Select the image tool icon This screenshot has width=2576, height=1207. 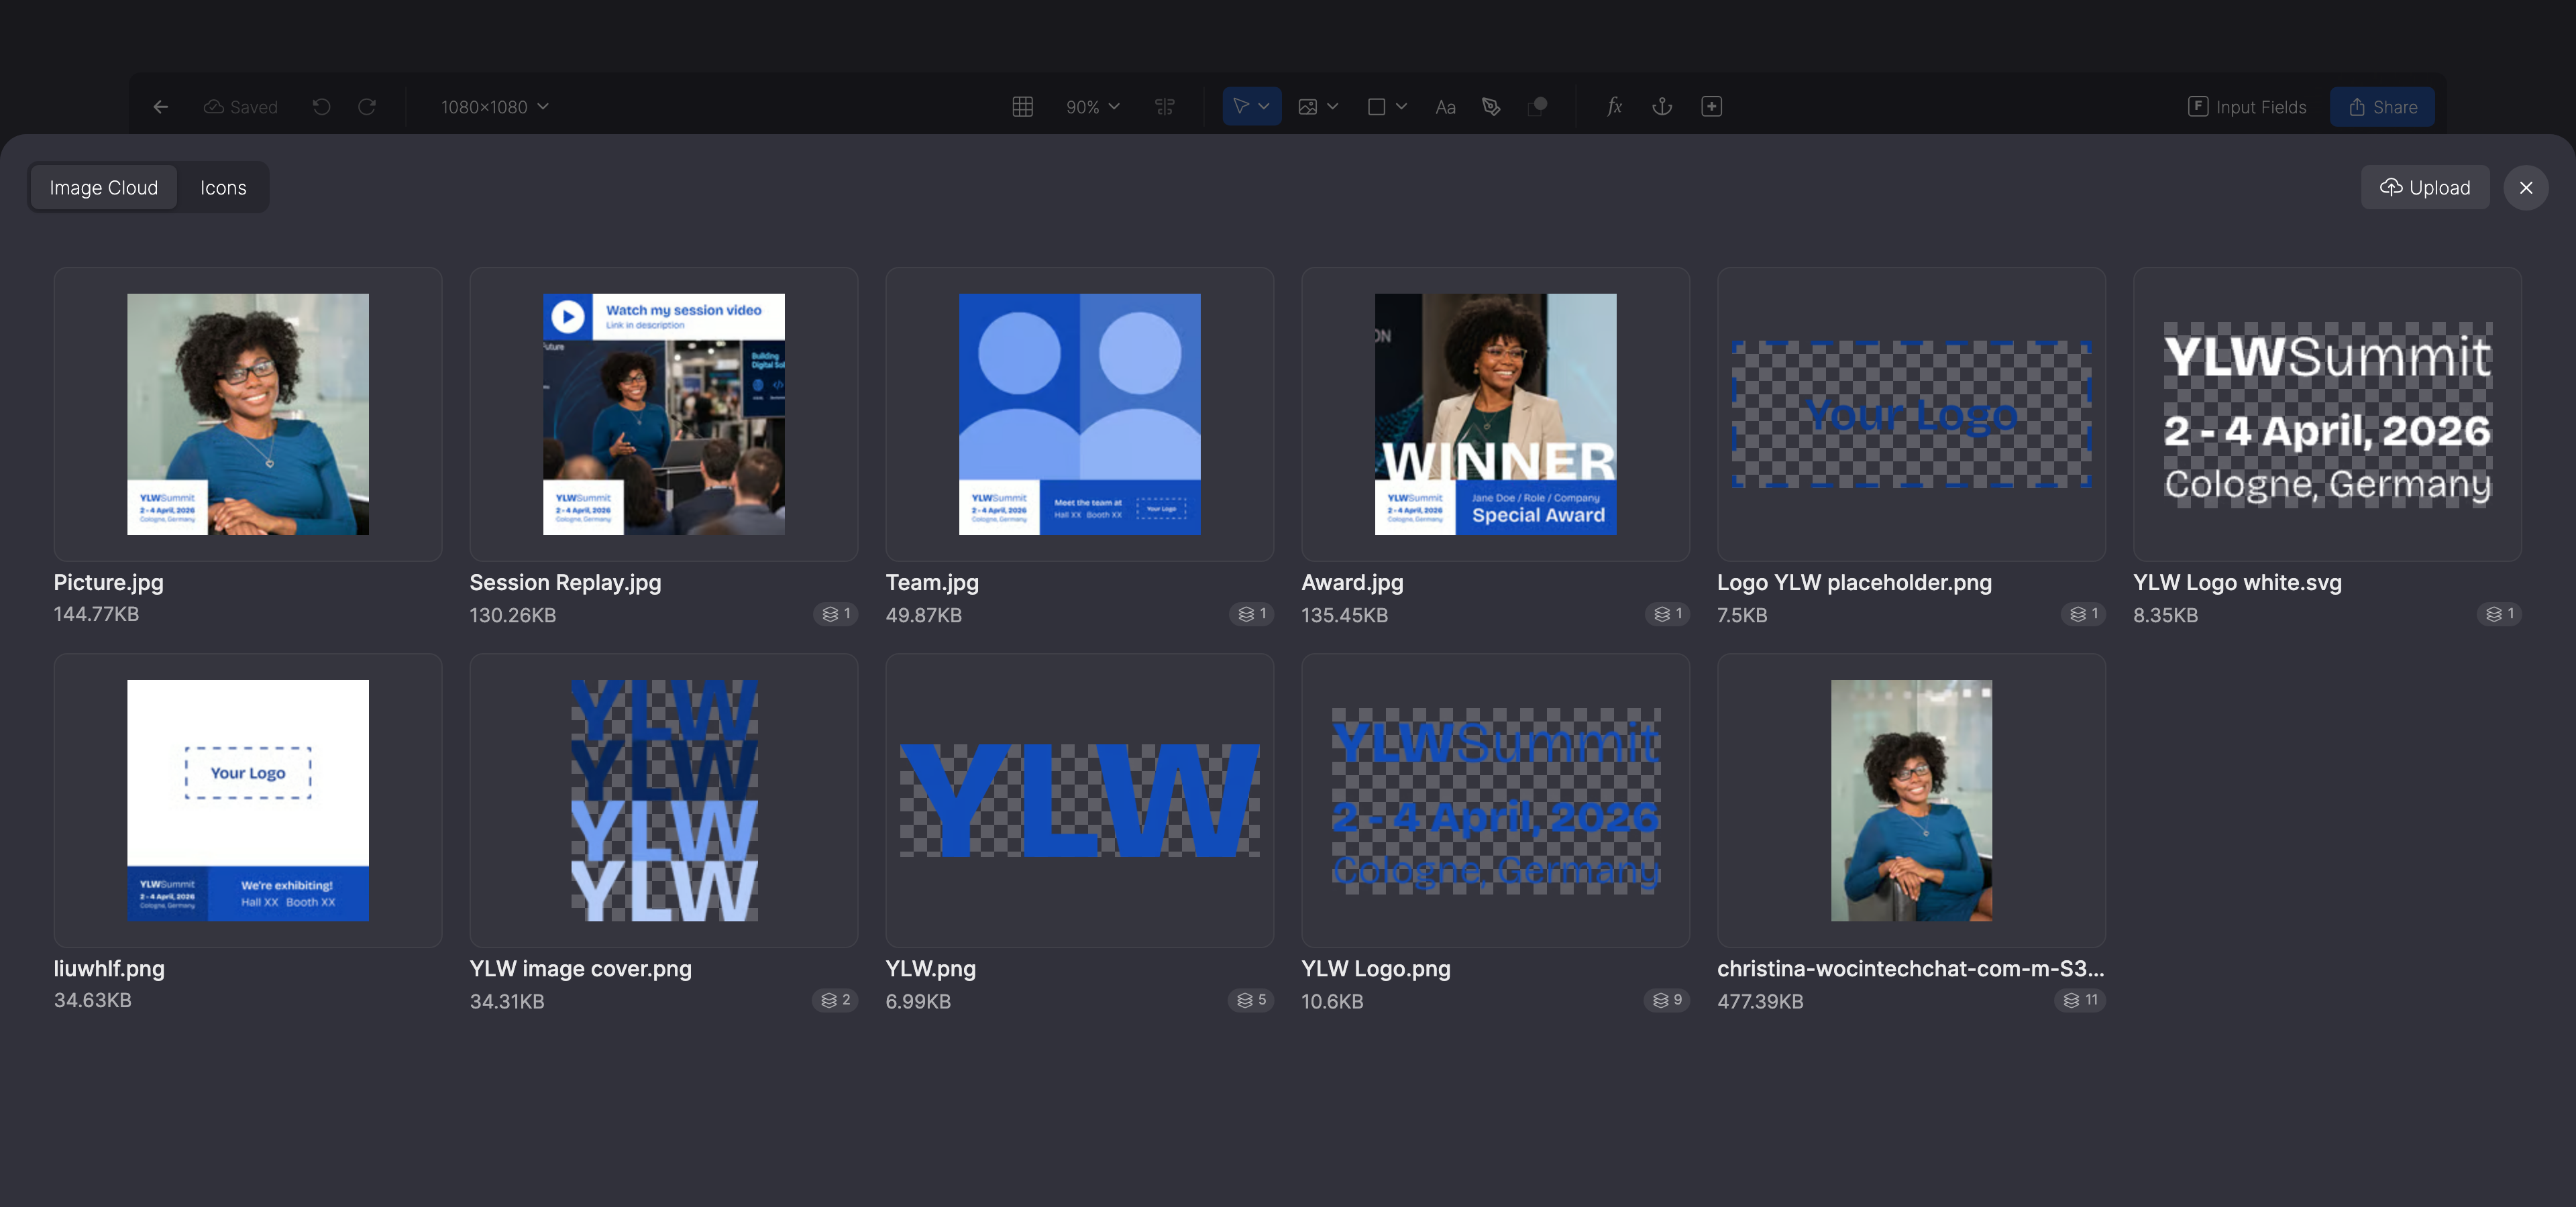click(1307, 107)
